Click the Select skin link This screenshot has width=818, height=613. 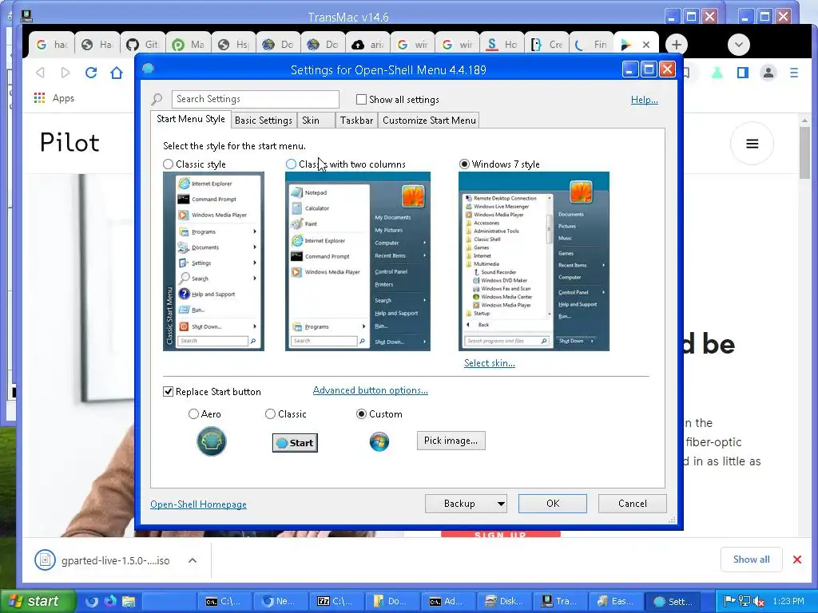pos(490,363)
